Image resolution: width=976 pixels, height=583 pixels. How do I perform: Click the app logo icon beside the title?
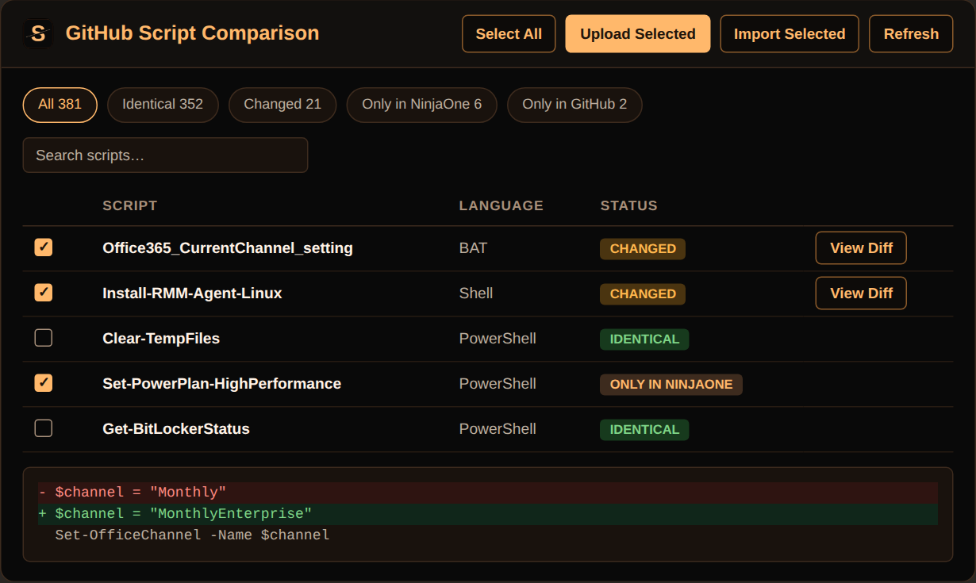(37, 33)
